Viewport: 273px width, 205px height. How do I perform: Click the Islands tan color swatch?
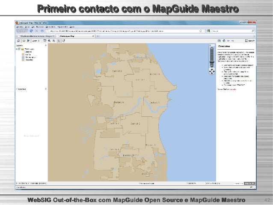click(23, 54)
